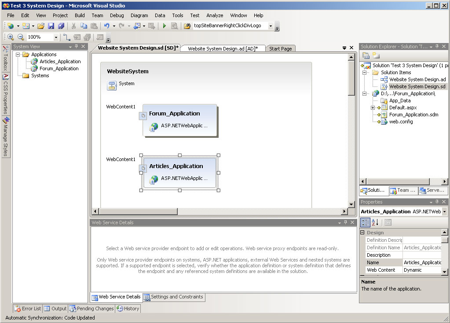Viewport: 450px width, 323px height.
Task: Click the Find in Files binoculars icon
Action: (x=187, y=26)
